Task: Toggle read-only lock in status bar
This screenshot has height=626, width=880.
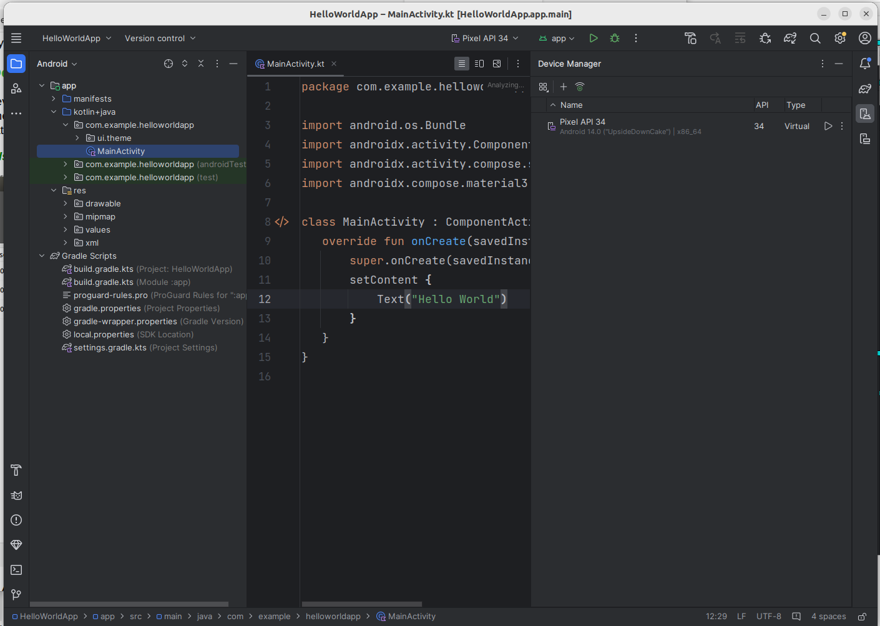Action: 862,617
